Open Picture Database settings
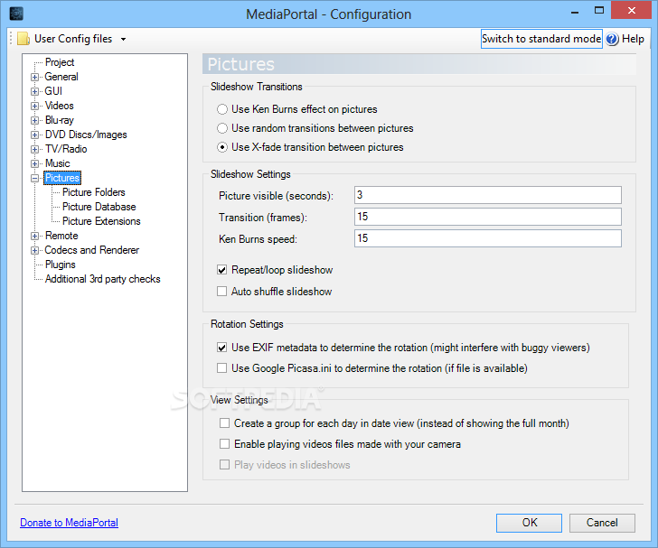The width and height of the screenshot is (658, 548). [99, 207]
